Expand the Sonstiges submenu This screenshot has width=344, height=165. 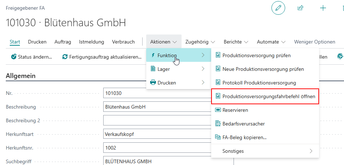[x=265, y=151]
